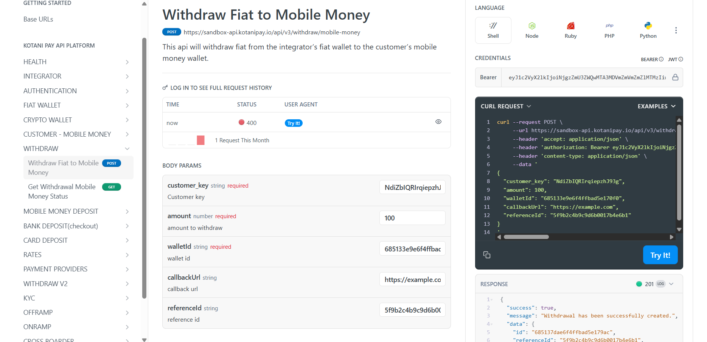The image size is (707, 342).
Task: Click the code panel scroll-down arrow
Action: point(679,230)
